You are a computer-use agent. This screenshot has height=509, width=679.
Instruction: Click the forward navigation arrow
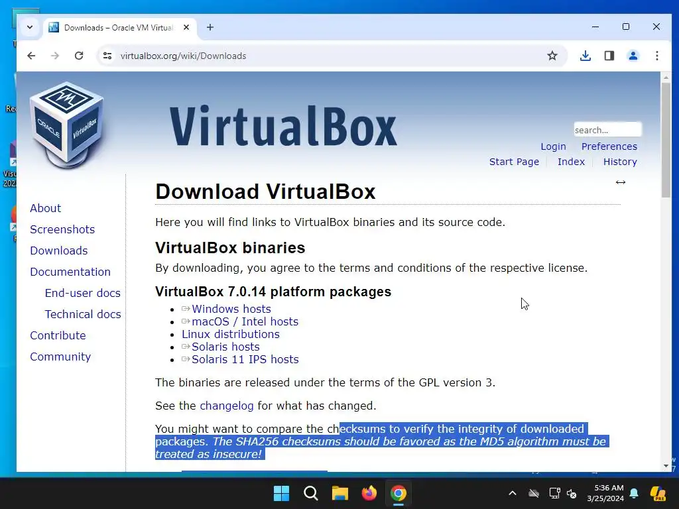coord(55,56)
